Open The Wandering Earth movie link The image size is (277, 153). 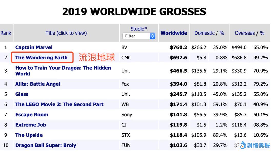click(41, 58)
